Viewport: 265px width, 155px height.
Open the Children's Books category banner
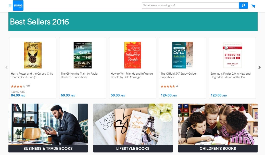[218, 128]
